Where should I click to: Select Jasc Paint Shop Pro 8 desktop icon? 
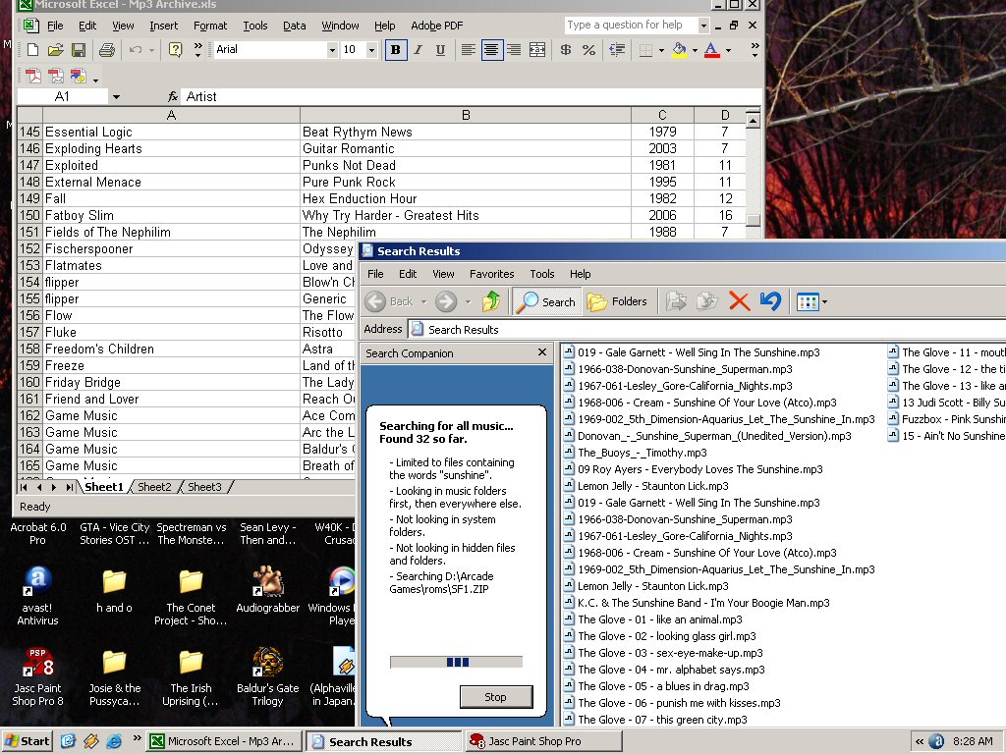pos(38,676)
